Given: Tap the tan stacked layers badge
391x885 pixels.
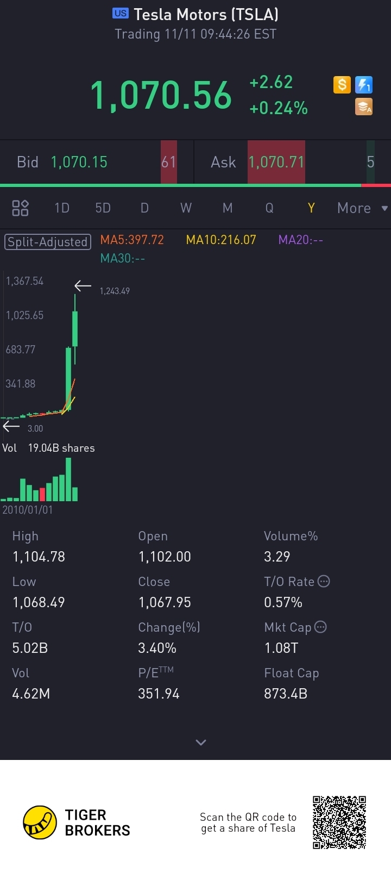Looking at the screenshot, I should click(x=363, y=107).
